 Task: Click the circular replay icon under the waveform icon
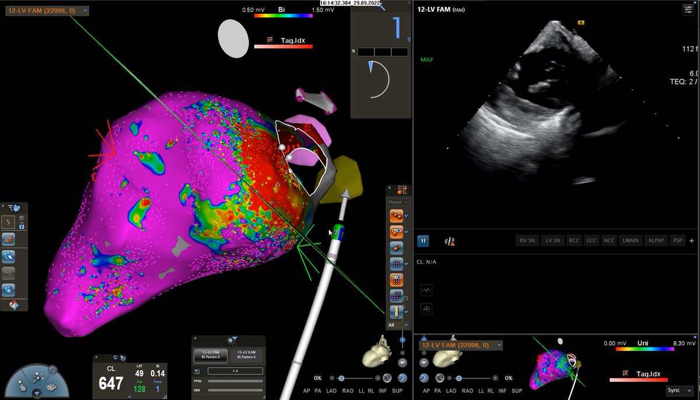point(426,309)
